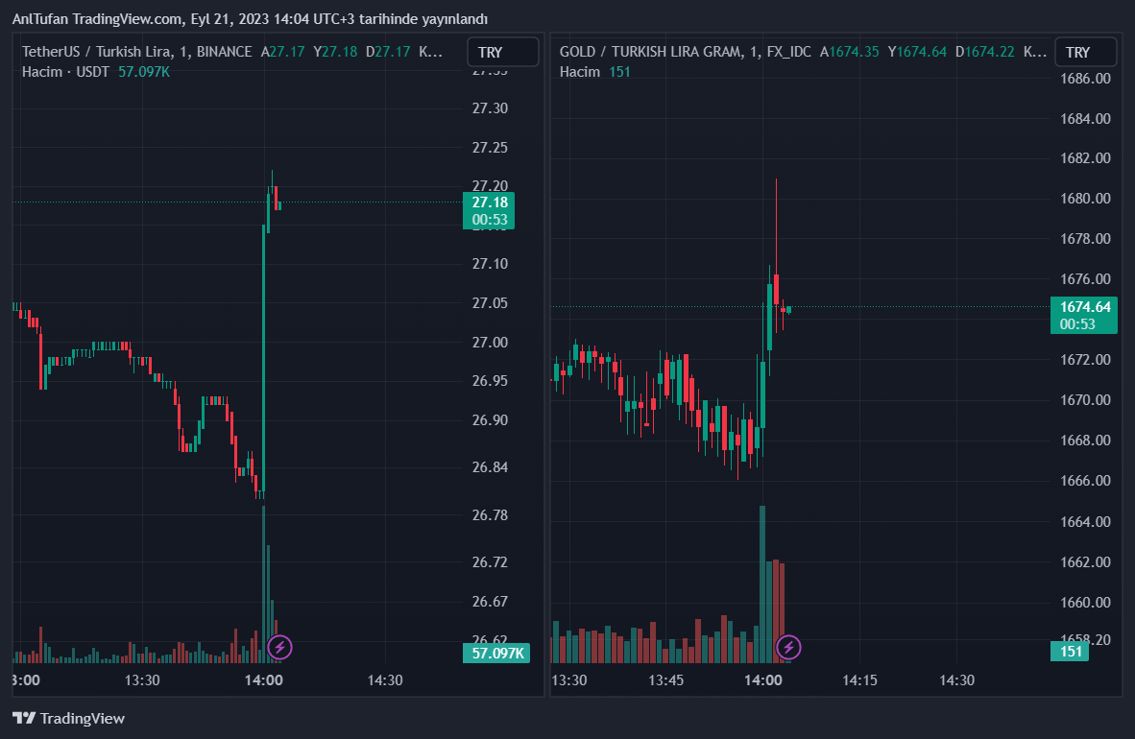Image resolution: width=1135 pixels, height=739 pixels.
Task: Click the 27.00 level on USDT price scale
Action: click(490, 343)
